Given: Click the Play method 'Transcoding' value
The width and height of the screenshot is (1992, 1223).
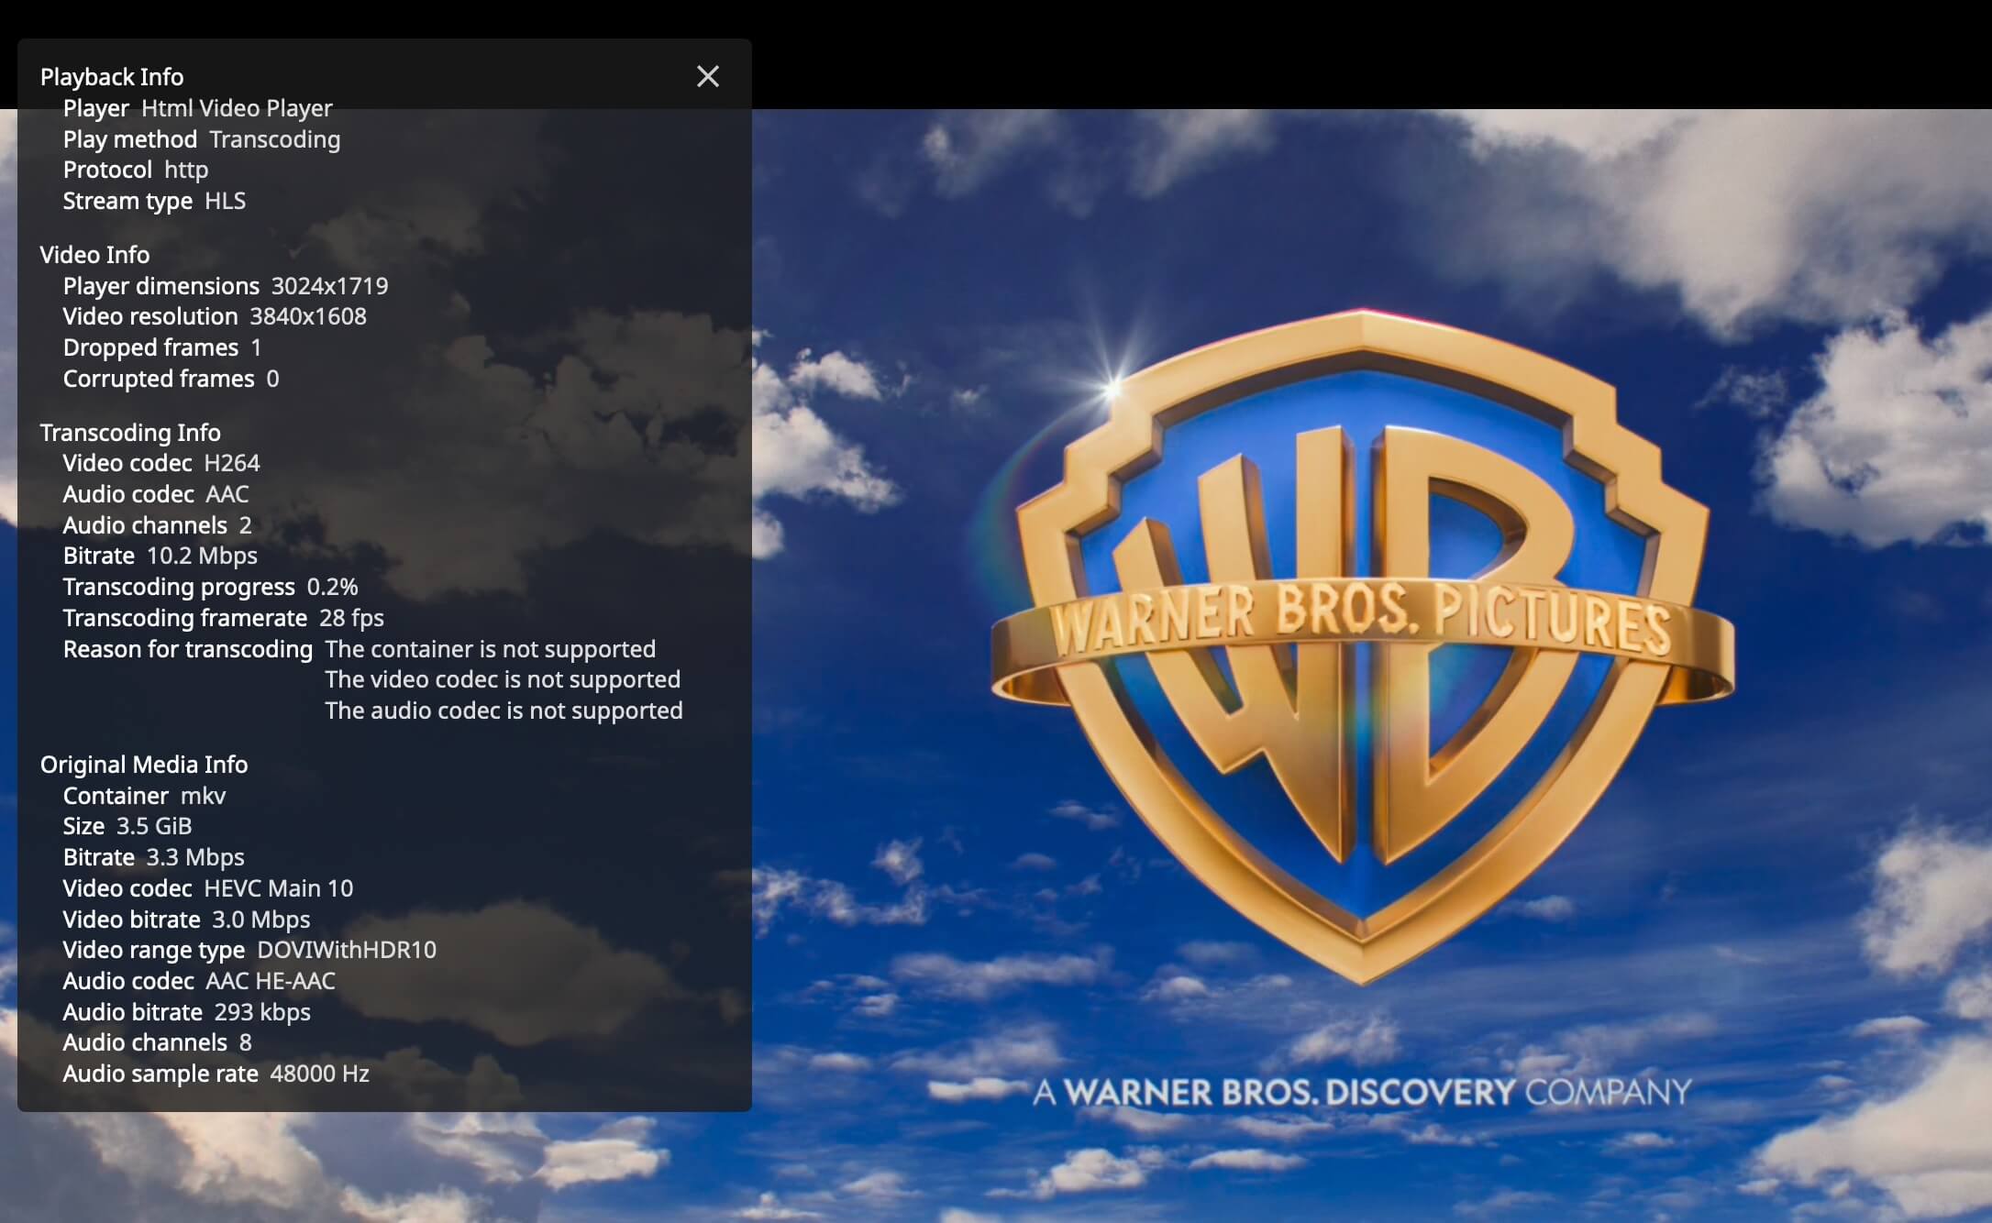Looking at the screenshot, I should click(275, 139).
